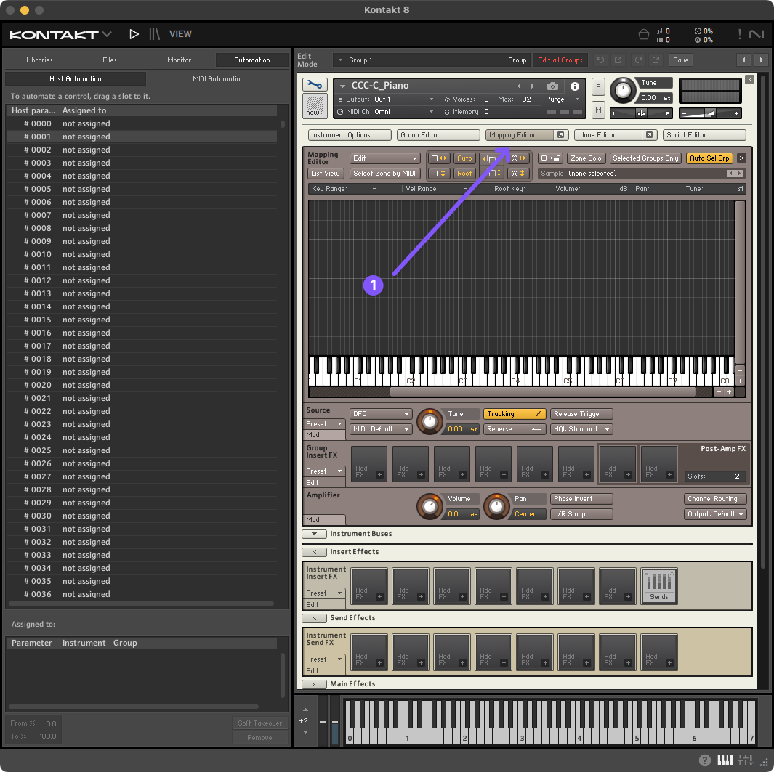Click the instrument info icon
Image resolution: width=774 pixels, height=772 pixels.
pos(574,86)
